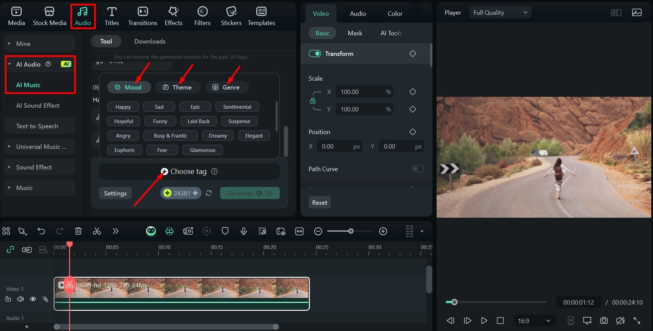Click the AI Audio help question icon
This screenshot has height=331, width=653.
tap(48, 64)
